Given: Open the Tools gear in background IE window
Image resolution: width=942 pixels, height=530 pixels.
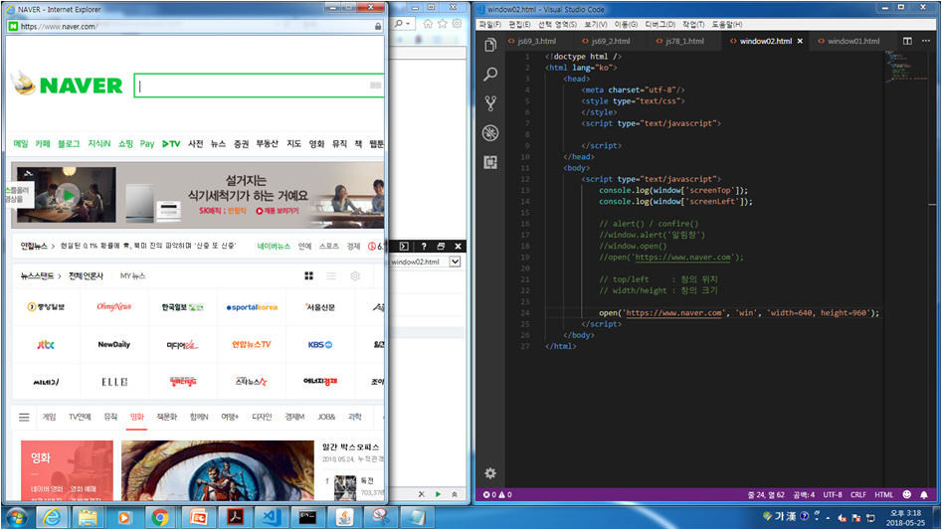Looking at the screenshot, I should (457, 24).
